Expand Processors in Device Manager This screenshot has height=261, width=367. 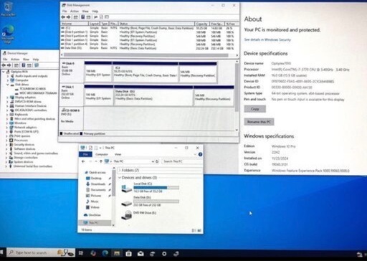7,141
